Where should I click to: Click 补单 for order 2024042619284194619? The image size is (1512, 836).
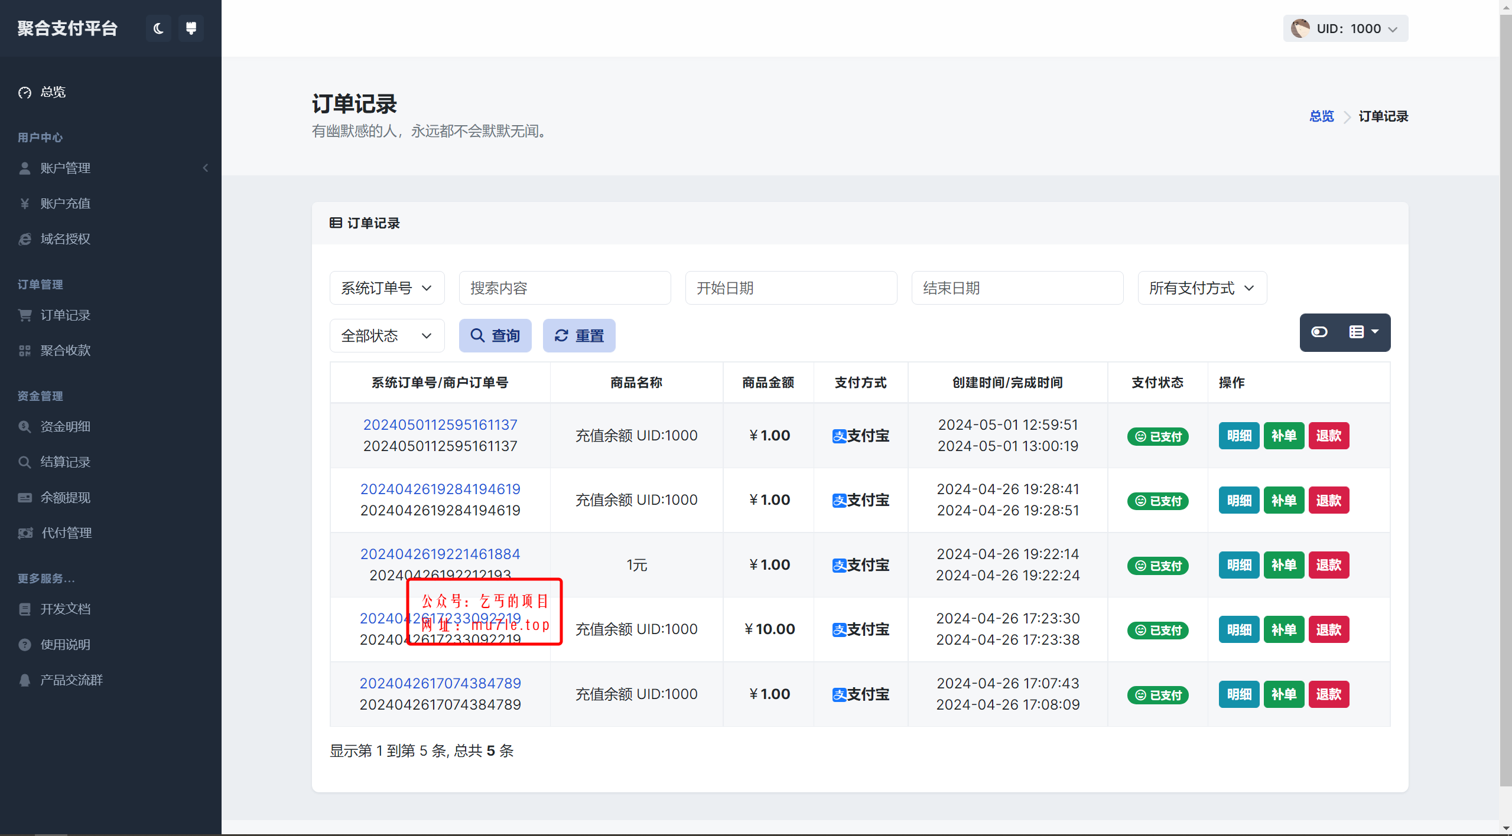(x=1284, y=501)
